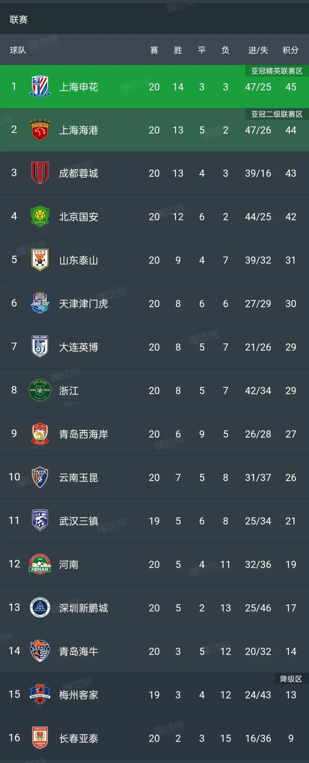Screen dimensions: 309x763
Task: Tap the 降级区 relegation zone label
Action: 291,679
